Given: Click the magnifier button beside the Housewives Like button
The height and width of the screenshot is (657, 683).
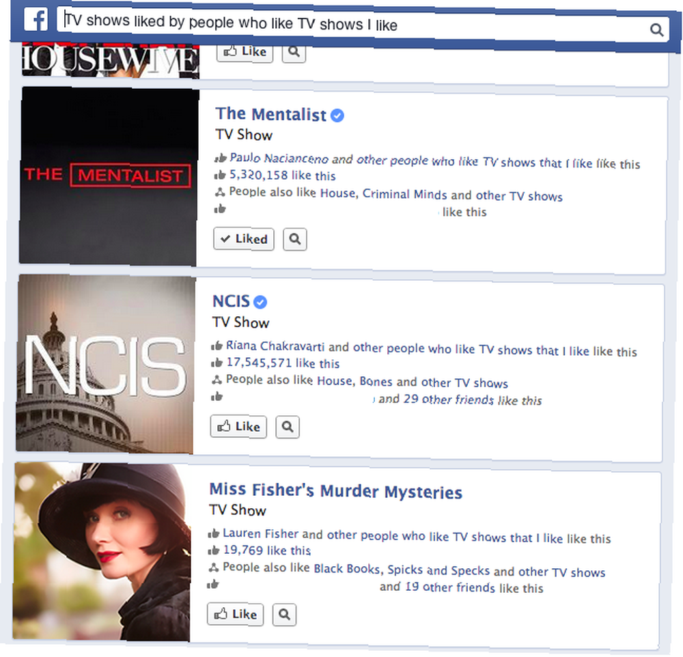Looking at the screenshot, I should tap(294, 53).
